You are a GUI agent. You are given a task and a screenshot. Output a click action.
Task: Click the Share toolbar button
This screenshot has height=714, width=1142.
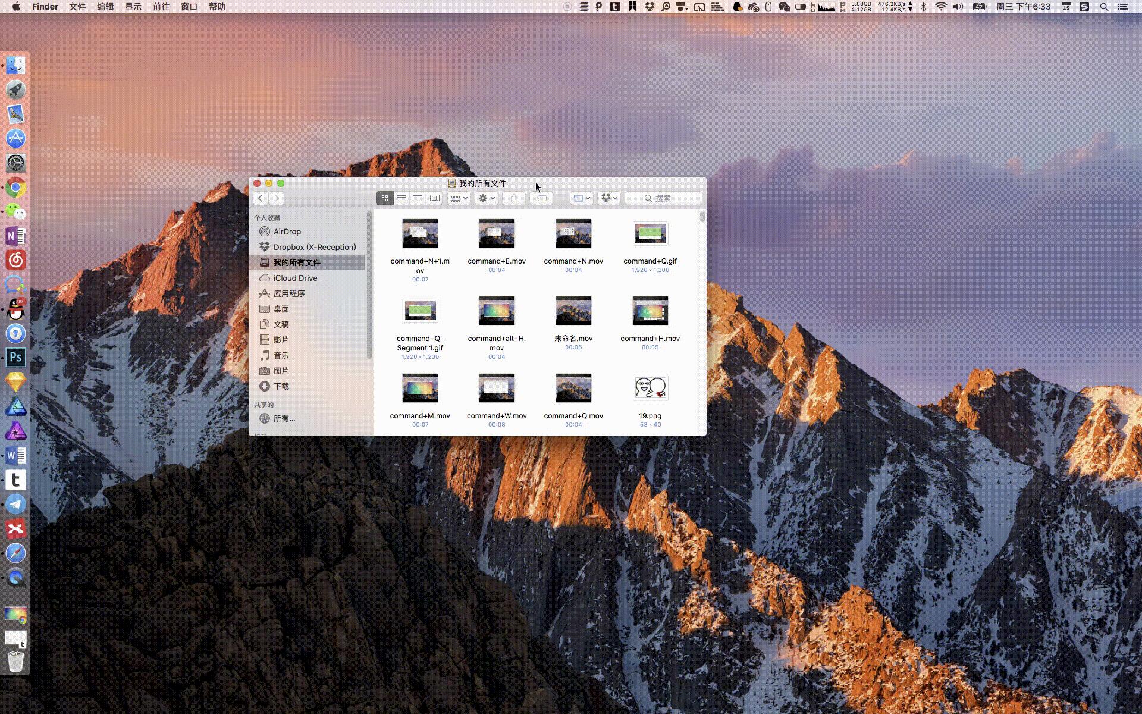point(514,198)
